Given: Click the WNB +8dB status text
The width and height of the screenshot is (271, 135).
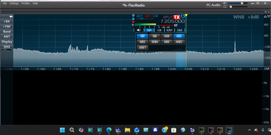Looking at the screenshot, I should tap(247, 17).
